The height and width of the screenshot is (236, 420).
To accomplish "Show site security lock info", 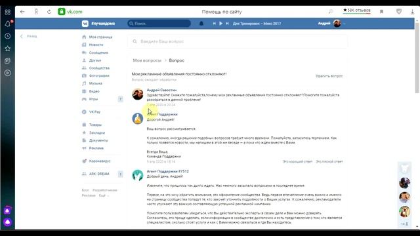I will tap(62, 12).
